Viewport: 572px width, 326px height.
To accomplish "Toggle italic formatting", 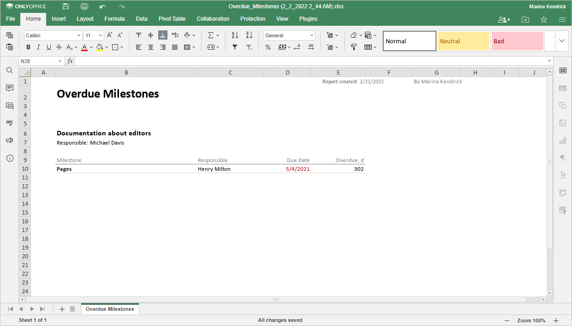I will click(38, 47).
